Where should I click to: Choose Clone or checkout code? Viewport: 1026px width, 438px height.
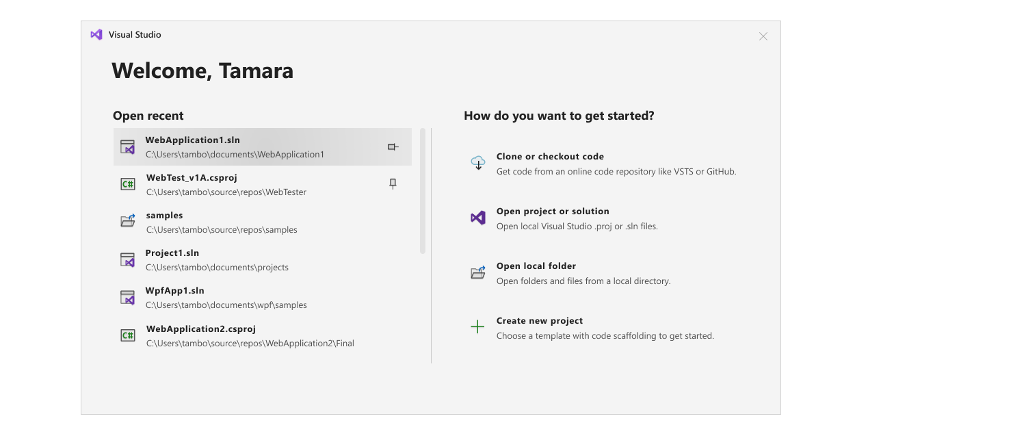click(603, 164)
